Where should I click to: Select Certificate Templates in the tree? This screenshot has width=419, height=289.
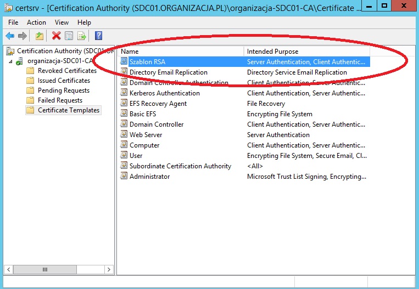69,110
